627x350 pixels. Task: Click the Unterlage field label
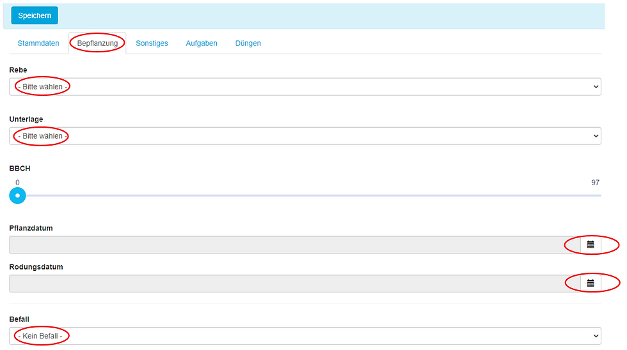point(26,119)
